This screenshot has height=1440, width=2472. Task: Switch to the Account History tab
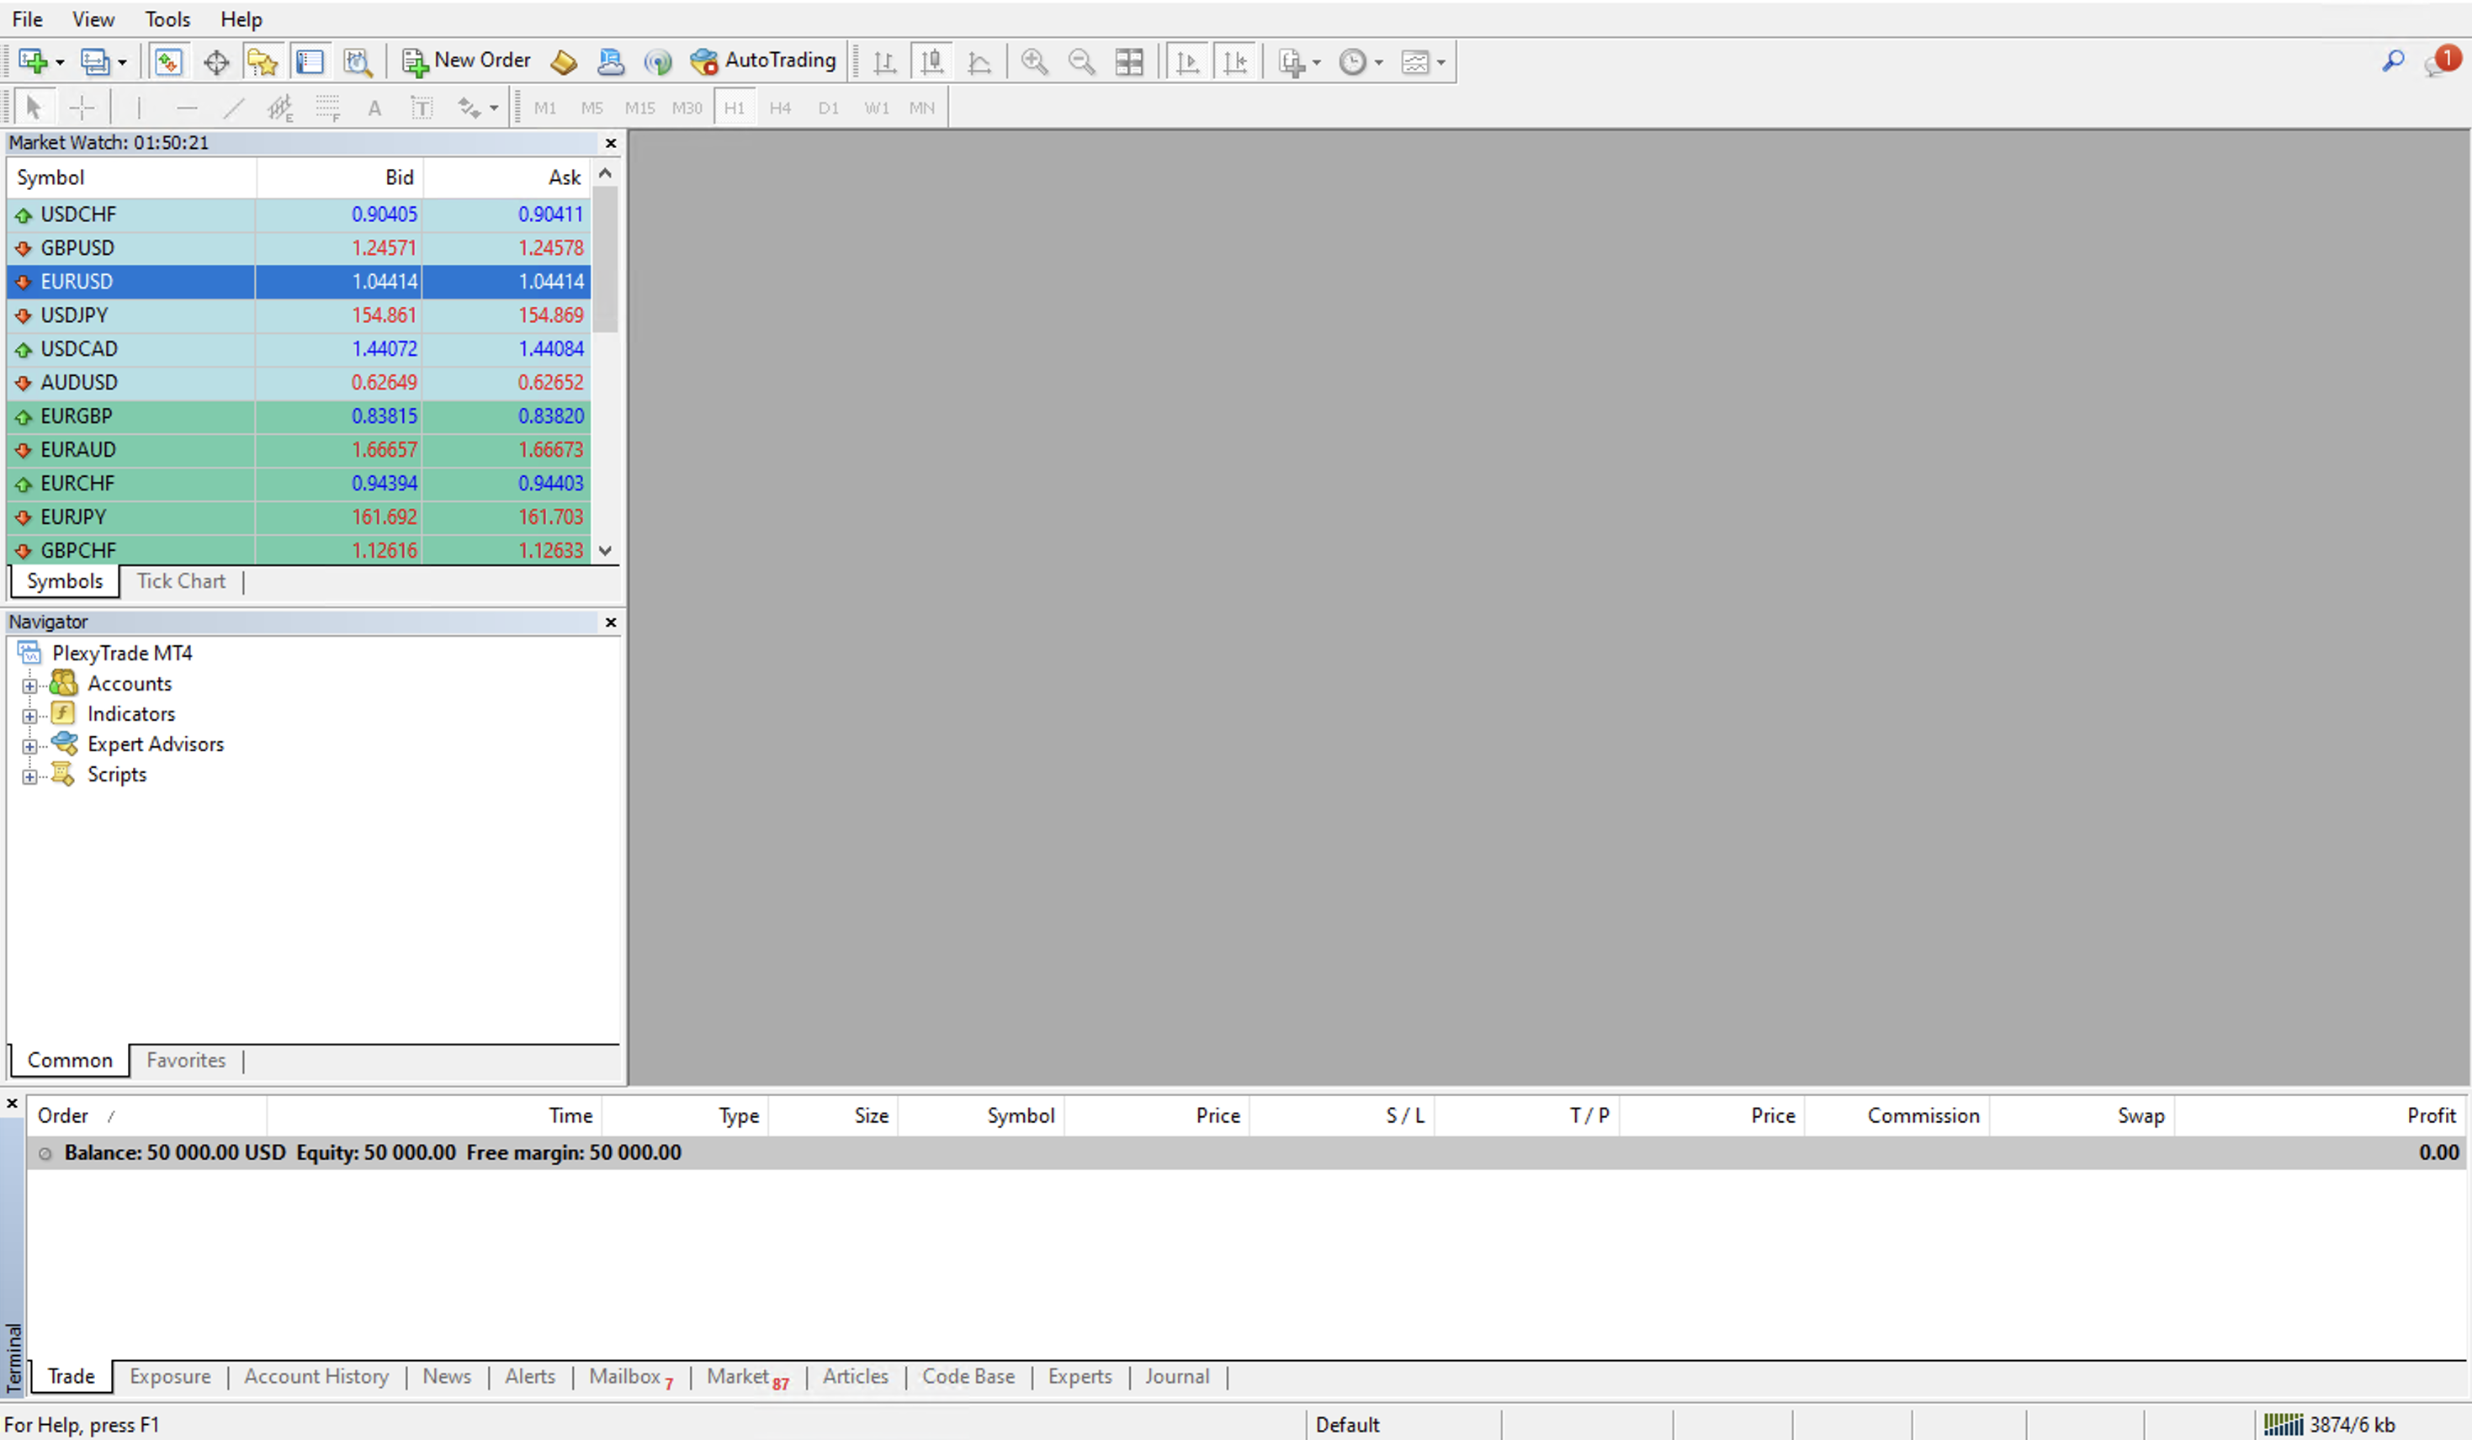point(317,1375)
